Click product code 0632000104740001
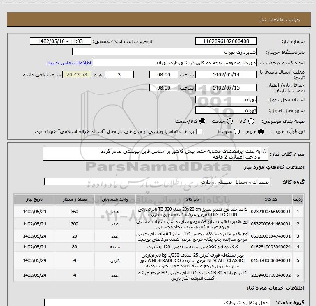This screenshot has height=306, width=316. click(271, 236)
